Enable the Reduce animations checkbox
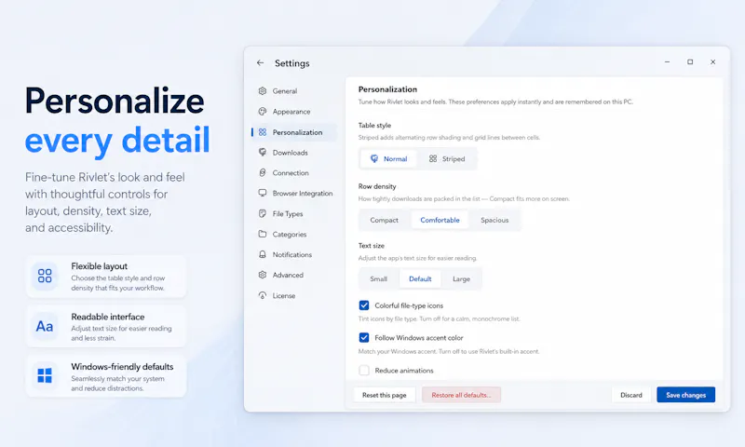 click(x=364, y=370)
